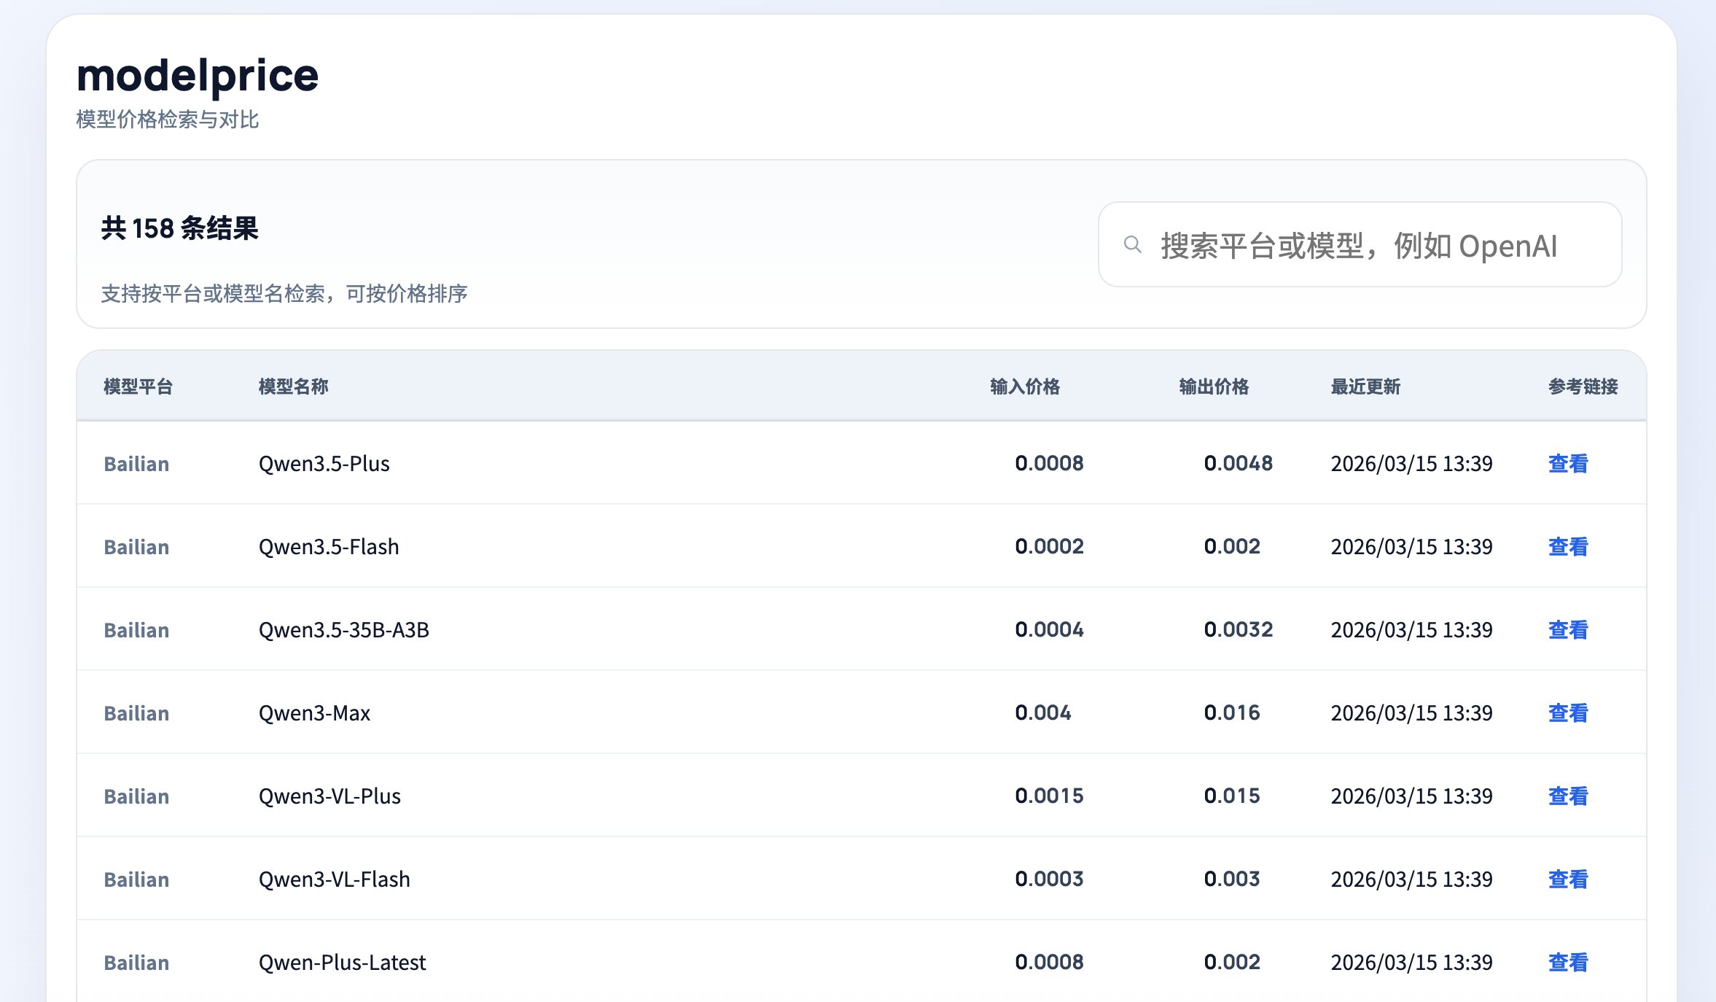Open the 查看 link for Qwen-Plus-Latest
The image size is (1716, 1002).
1567,963
